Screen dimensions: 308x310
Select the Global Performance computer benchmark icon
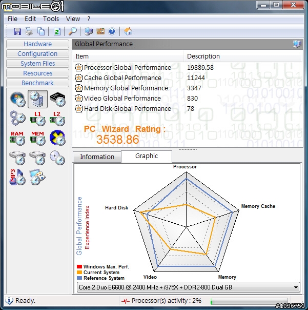tap(37, 99)
